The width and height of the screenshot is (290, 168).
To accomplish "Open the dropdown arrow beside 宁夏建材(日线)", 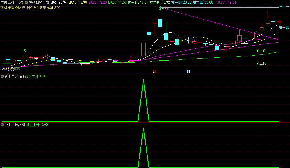I will pos(26,2).
